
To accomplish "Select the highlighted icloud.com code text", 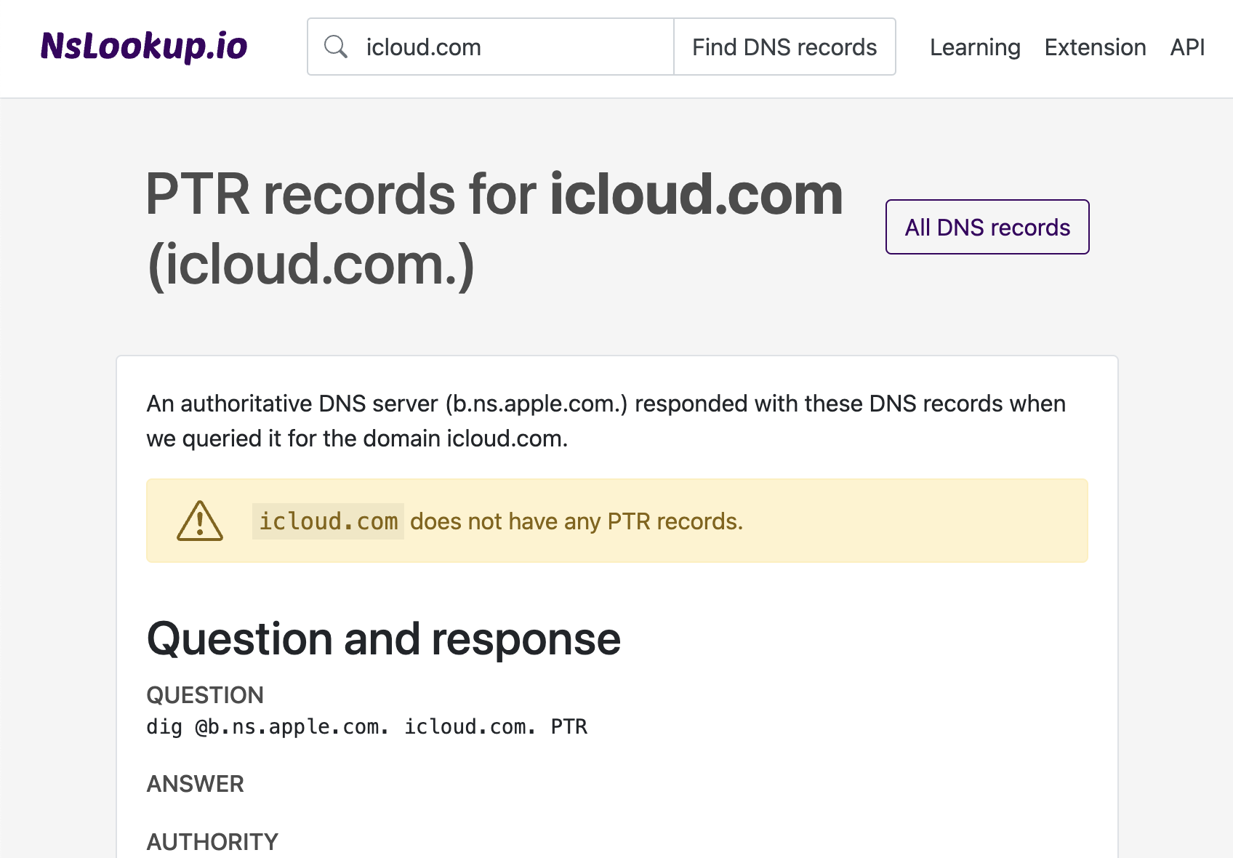I will click(328, 521).
